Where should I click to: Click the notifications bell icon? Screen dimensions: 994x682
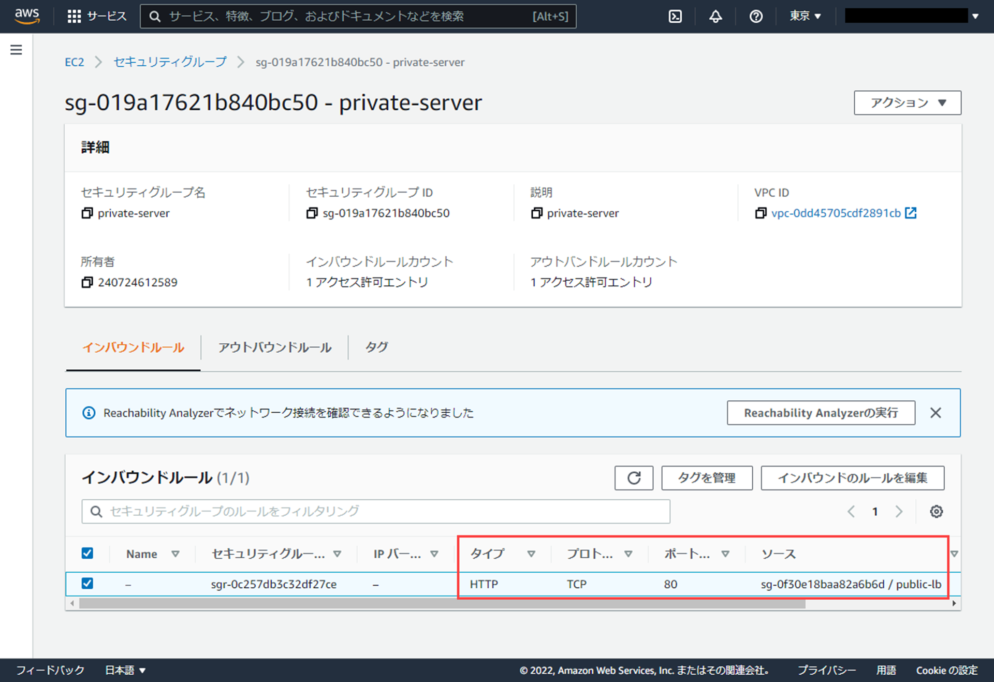(x=715, y=17)
